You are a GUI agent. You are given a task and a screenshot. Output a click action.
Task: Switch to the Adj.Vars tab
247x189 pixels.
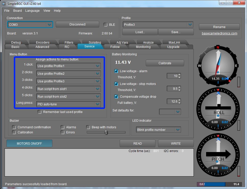pos(122,42)
